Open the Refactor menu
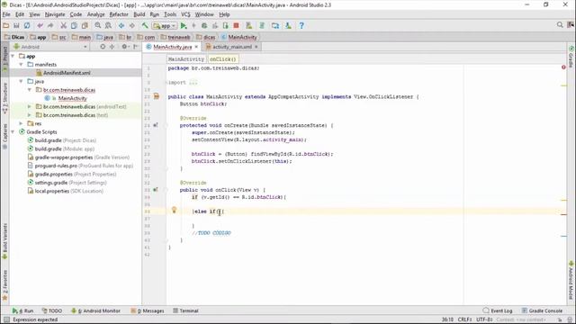Screen dimensions: 576x324 [x=119, y=14]
